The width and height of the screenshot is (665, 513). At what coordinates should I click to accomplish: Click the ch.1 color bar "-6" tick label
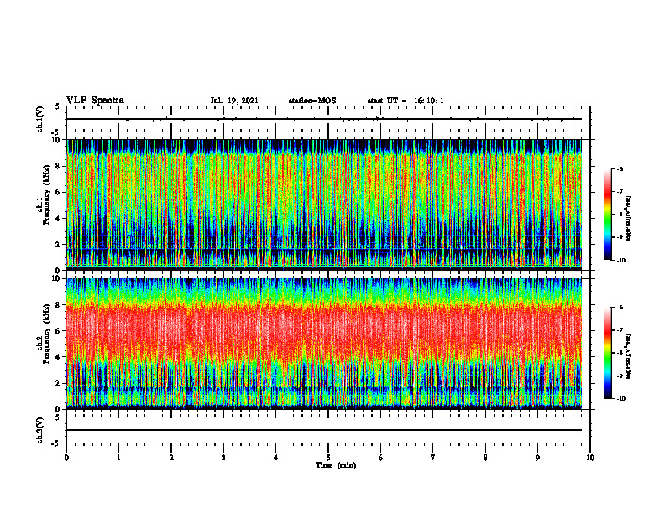coord(620,168)
